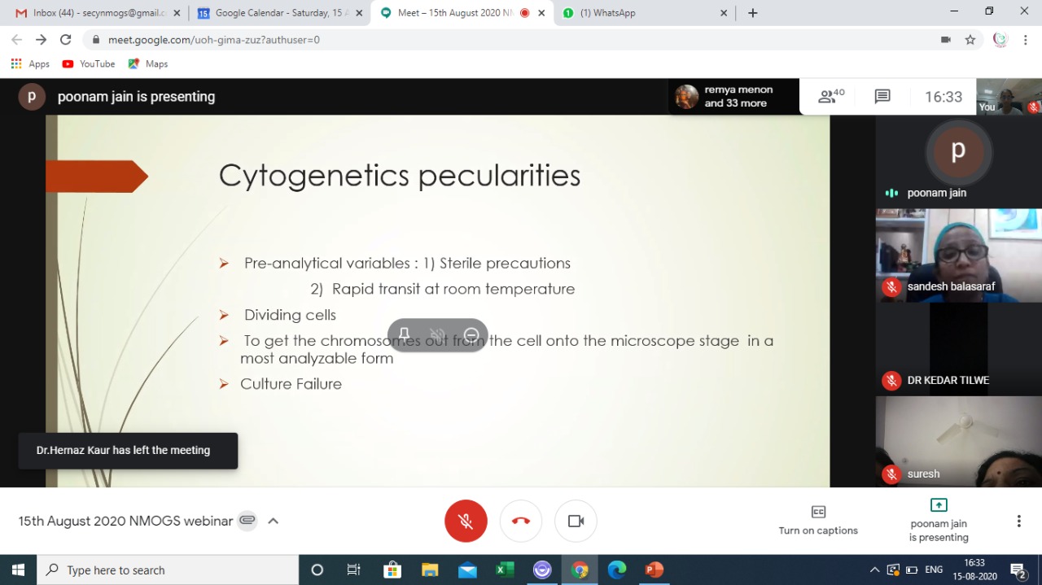Switch to the Google Calendar tab
The width and height of the screenshot is (1042, 585).
click(x=273, y=13)
